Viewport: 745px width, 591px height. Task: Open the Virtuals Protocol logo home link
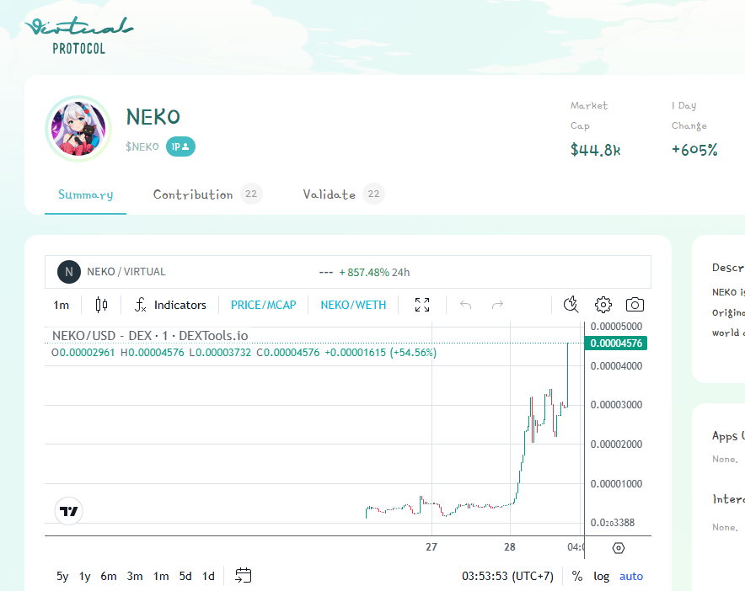[79, 35]
